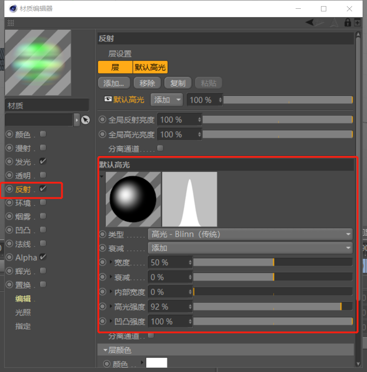
Task: Click the 粘贴 button
Action: click(x=208, y=83)
